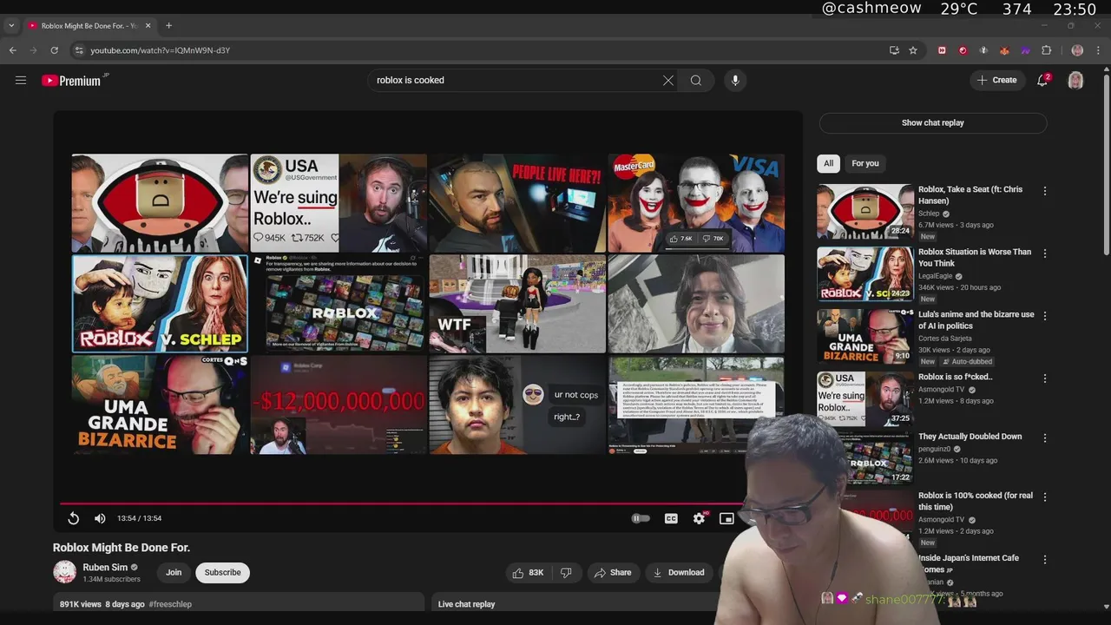Click the Mastercard VISA clown endscreen thumbnail
Image resolution: width=1111 pixels, height=625 pixels.
point(696,203)
